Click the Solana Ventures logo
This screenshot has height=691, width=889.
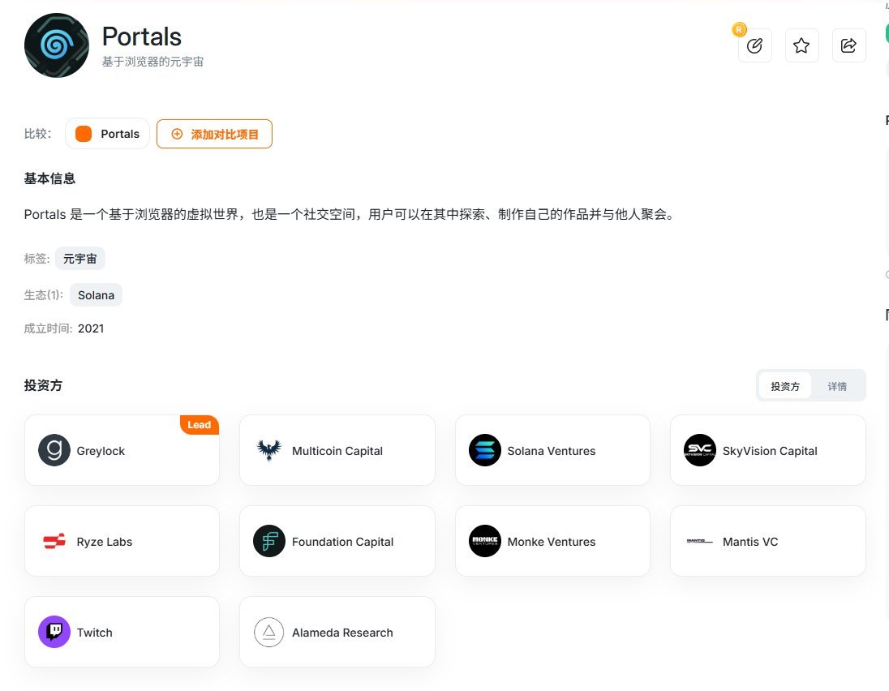pos(485,450)
